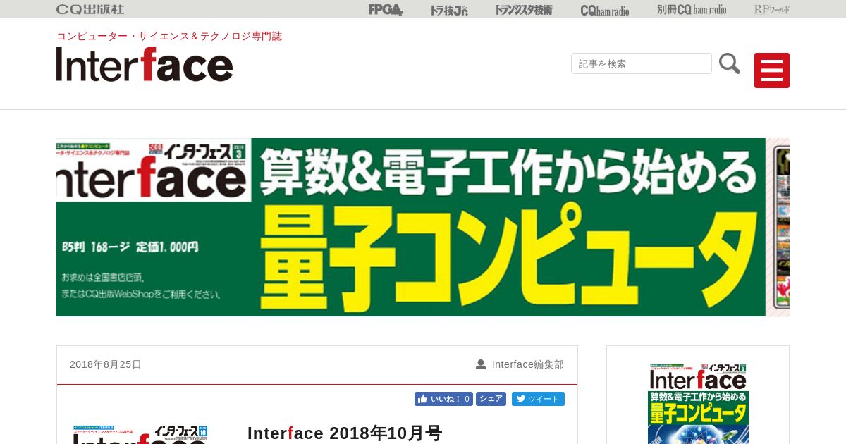Screen dimensions: 846x444
Task: Open the CQ出版社 logo link
Action: (x=90, y=9)
